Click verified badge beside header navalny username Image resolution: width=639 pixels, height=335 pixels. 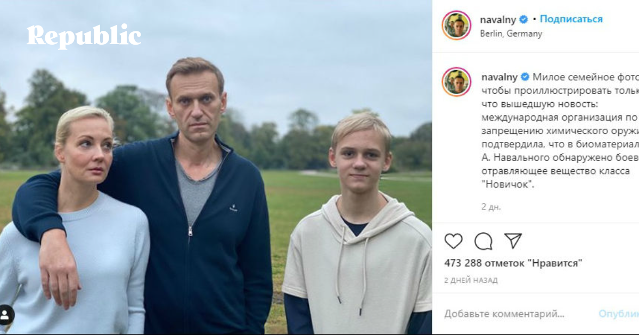524,19
